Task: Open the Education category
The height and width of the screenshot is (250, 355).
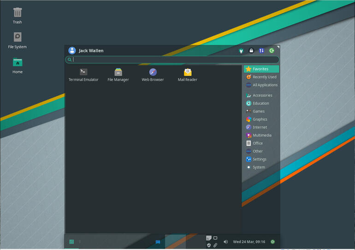Action: tap(261, 103)
